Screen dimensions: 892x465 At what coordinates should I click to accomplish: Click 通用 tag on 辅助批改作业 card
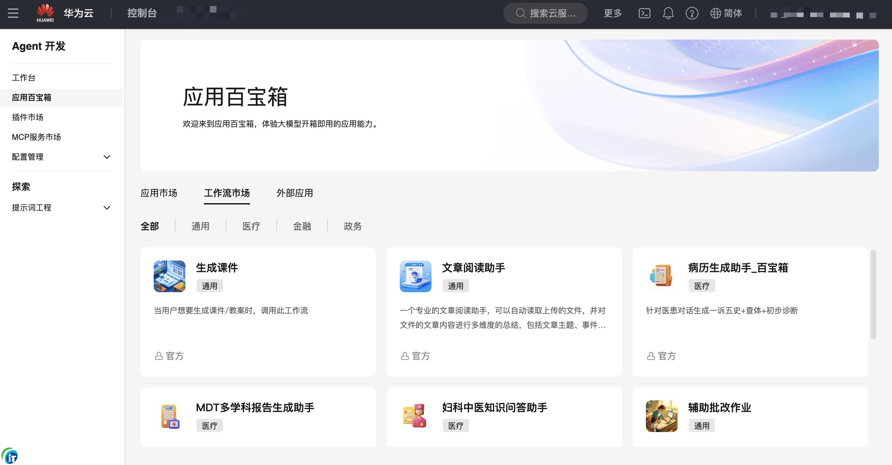(x=702, y=426)
